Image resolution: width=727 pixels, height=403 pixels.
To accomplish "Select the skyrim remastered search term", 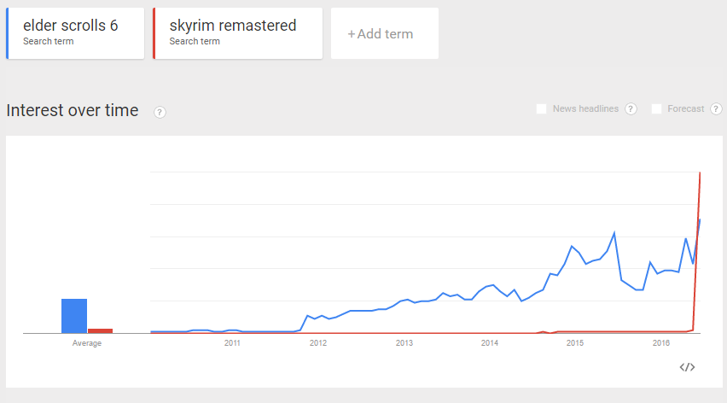I will click(237, 33).
